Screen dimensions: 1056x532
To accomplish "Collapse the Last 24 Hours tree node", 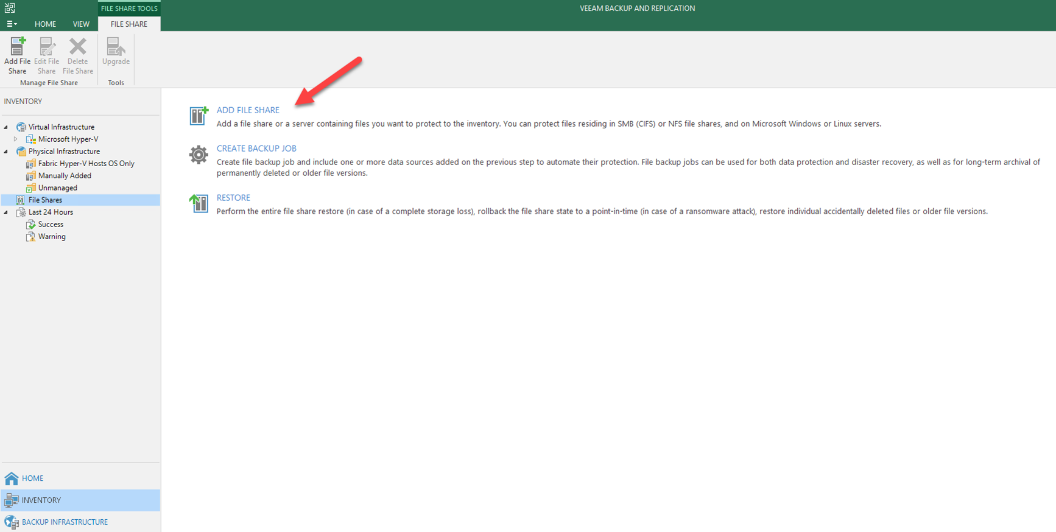I will point(7,212).
